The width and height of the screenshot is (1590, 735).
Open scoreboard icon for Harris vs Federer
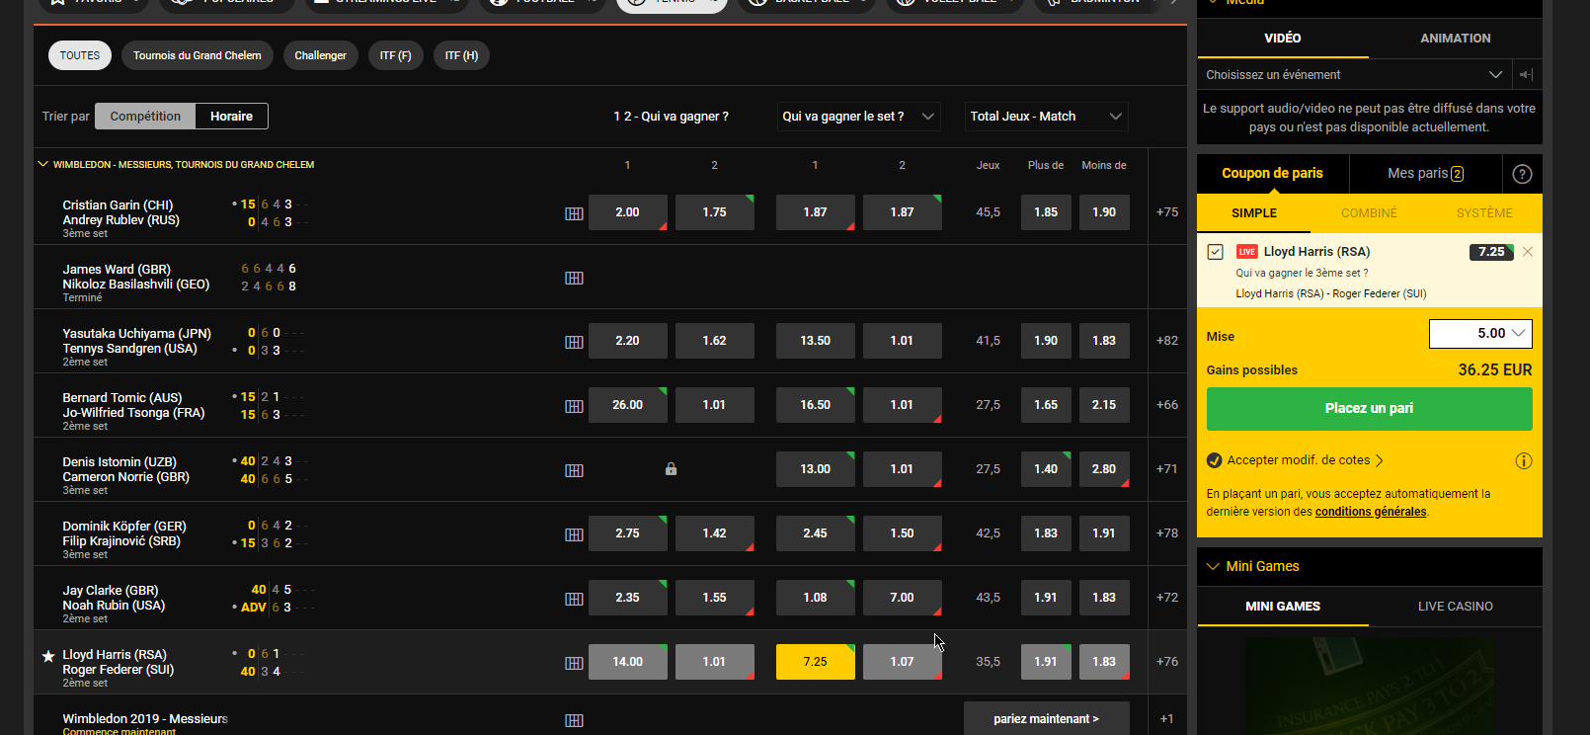[574, 663]
